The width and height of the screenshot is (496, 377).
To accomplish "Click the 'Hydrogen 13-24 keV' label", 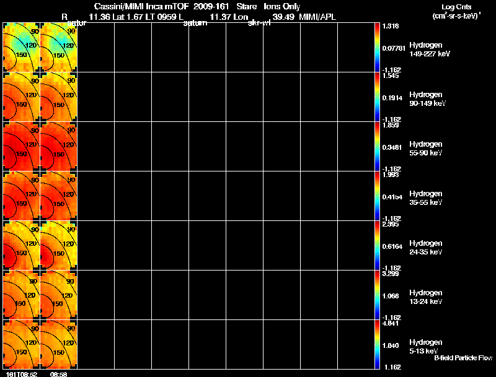I will click(426, 297).
